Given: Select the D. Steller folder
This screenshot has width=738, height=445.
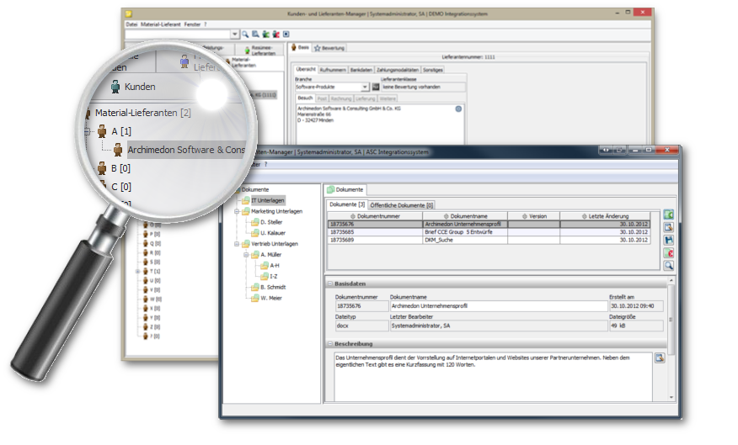Looking at the screenshot, I should click(271, 222).
